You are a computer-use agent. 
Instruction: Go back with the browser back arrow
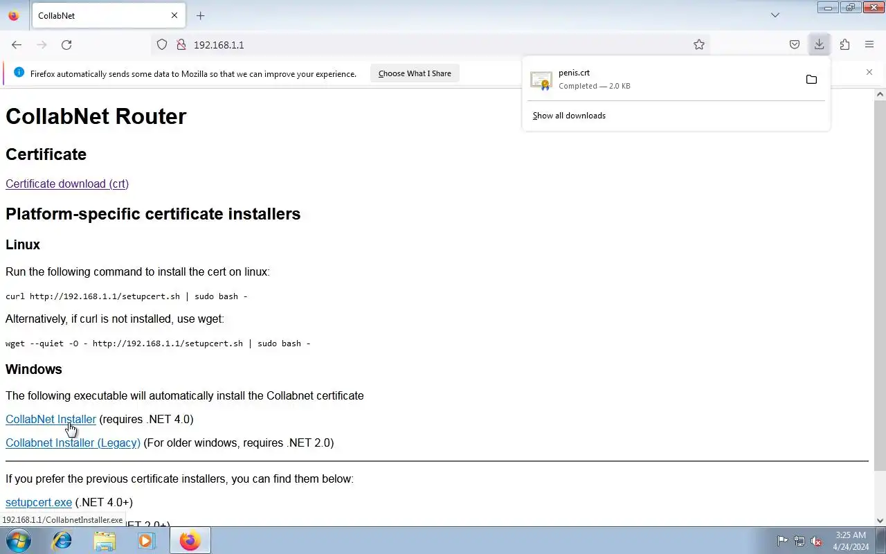(x=17, y=44)
